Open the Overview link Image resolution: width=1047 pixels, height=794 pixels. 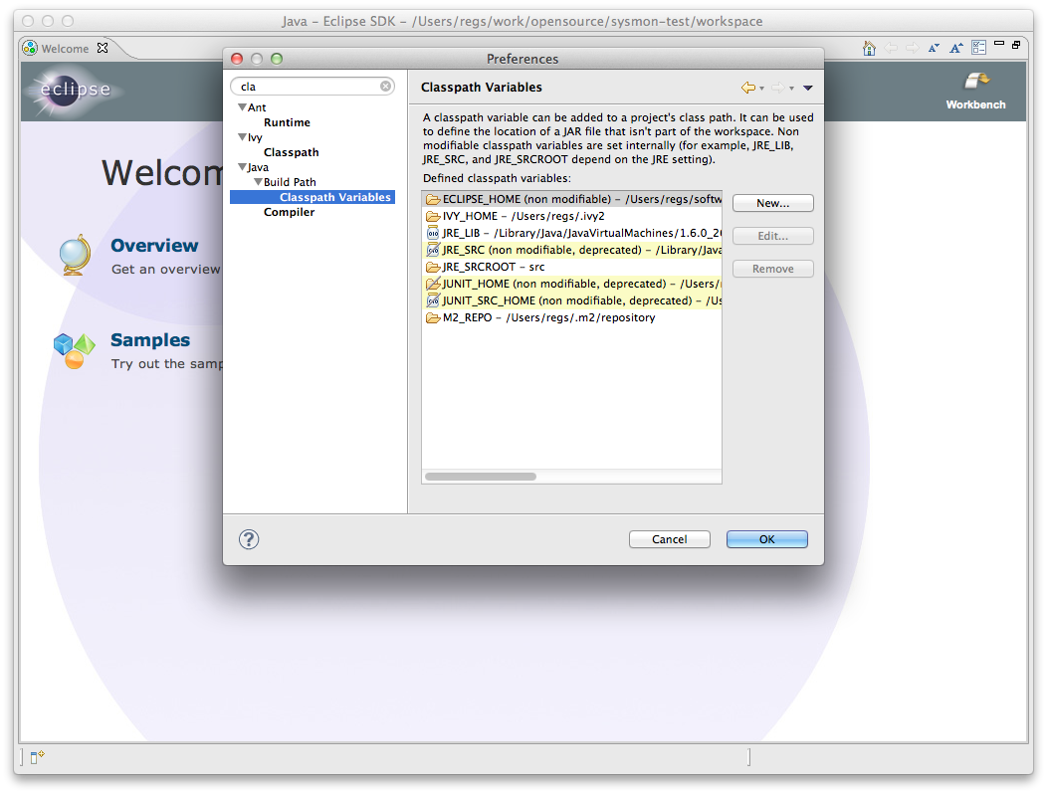point(154,245)
